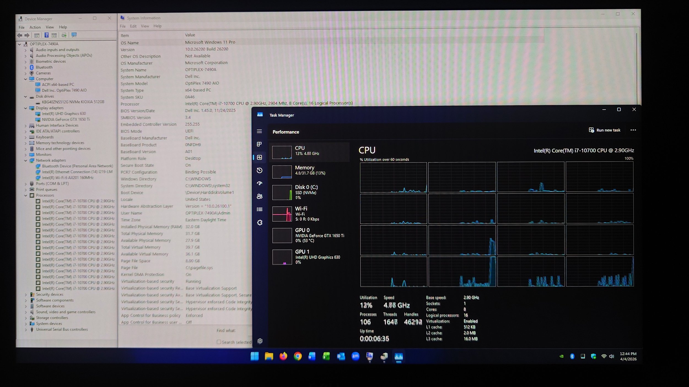Open the Processes page in Task Manager sidebar
Viewport: 689px width, 387px height.
(259, 144)
